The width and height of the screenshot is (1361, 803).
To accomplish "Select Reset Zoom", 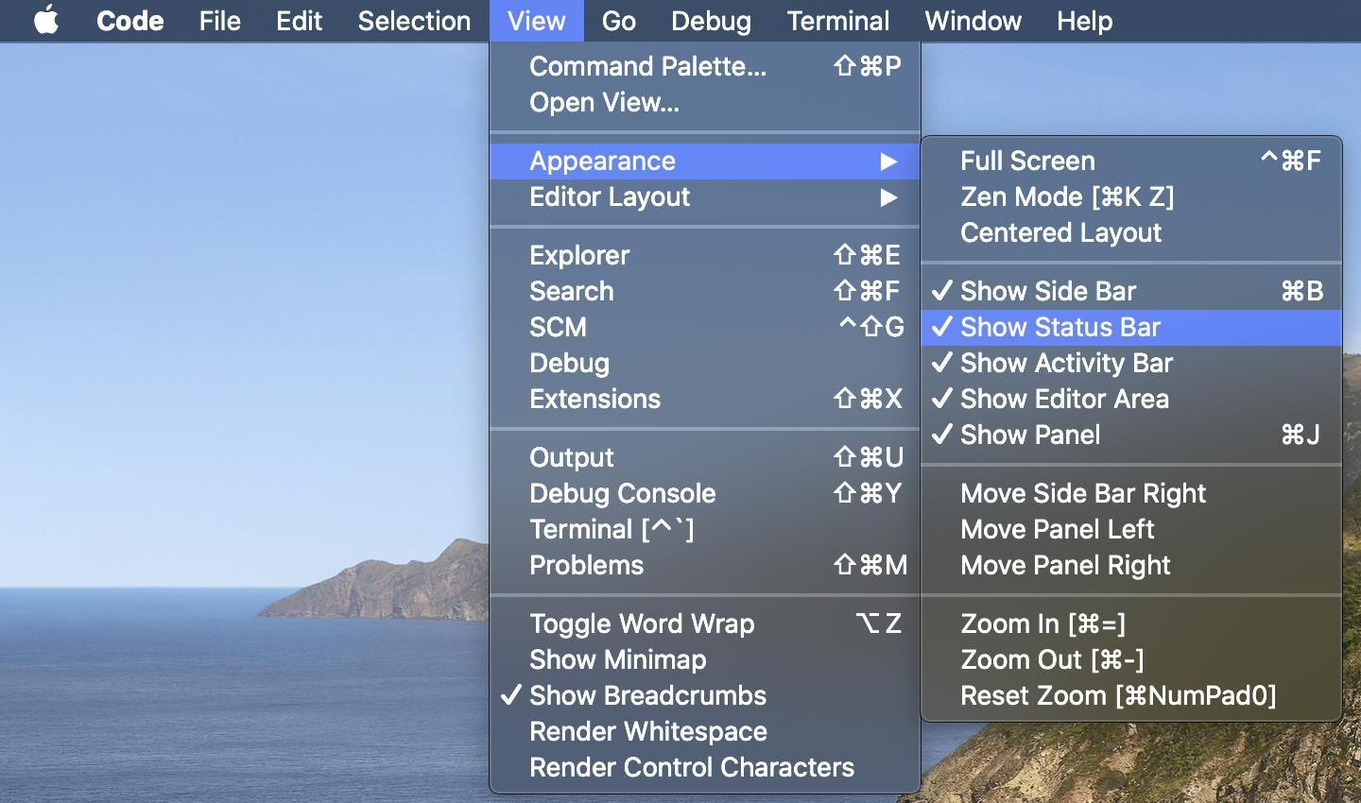I will point(1117,695).
